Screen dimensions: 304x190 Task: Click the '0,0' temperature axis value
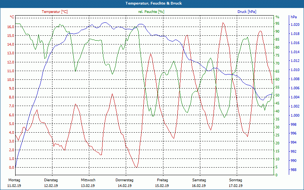[x=11, y=167]
